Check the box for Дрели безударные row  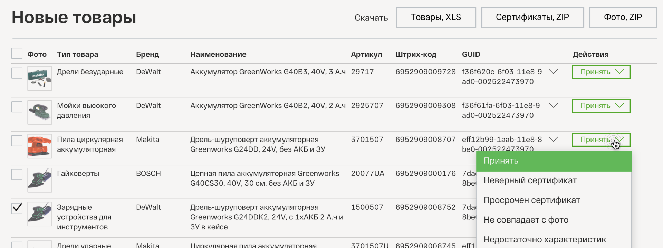(x=17, y=73)
